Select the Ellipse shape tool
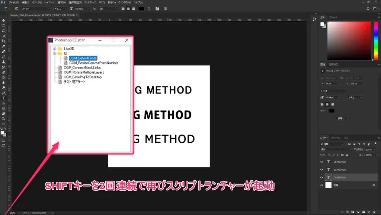The image size is (381, 215). [x=3, y=108]
